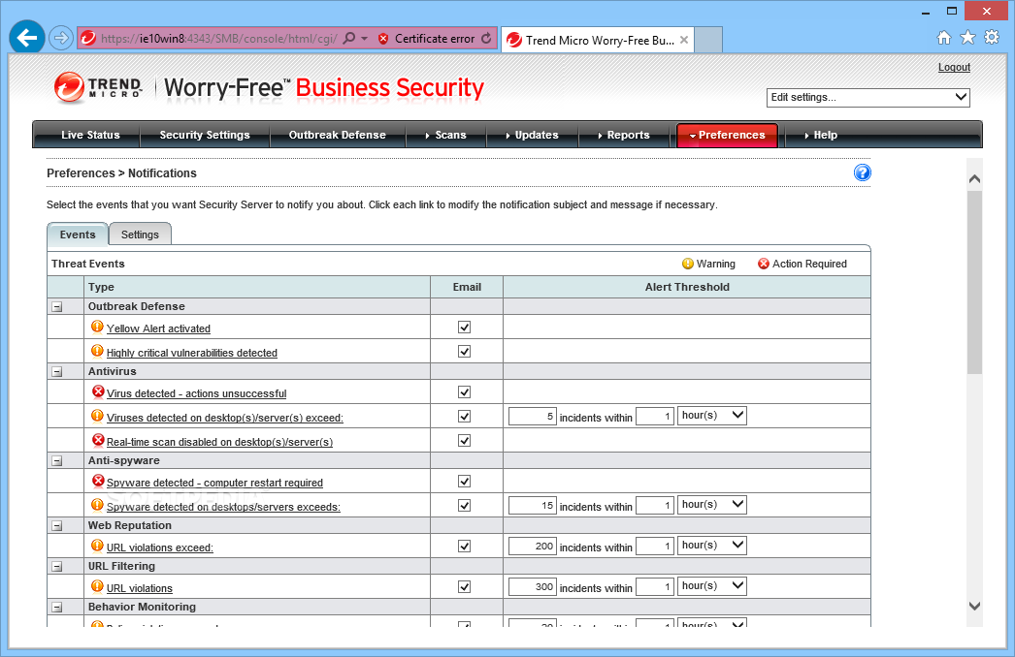Click the Warning legend icon
The height and width of the screenshot is (657, 1015).
687,264
